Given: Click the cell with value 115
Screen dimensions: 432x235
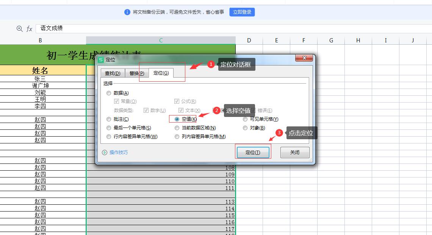Looking at the screenshot, I should click(161, 215).
